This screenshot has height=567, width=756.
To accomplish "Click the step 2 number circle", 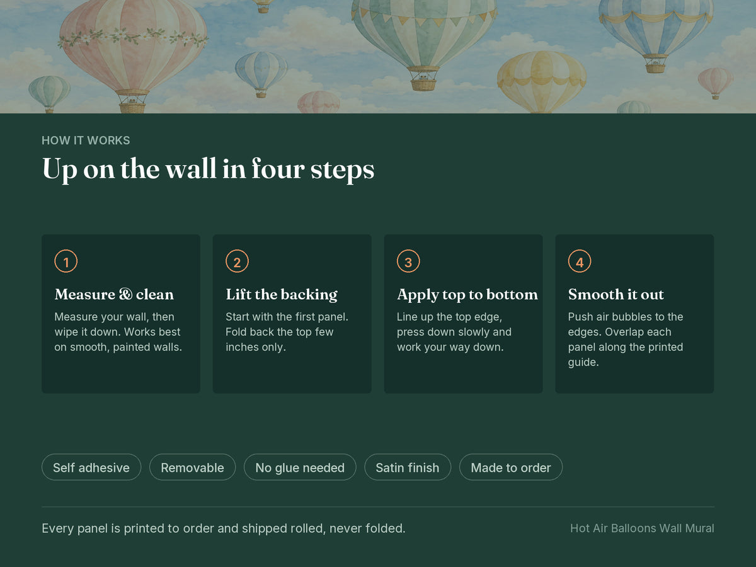I will click(x=237, y=261).
